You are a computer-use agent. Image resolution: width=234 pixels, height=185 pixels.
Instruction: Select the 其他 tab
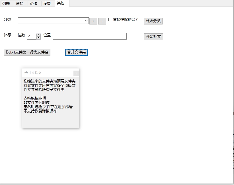tap(61, 3)
